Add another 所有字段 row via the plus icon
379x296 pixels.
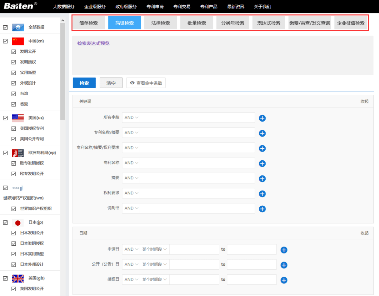262,118
